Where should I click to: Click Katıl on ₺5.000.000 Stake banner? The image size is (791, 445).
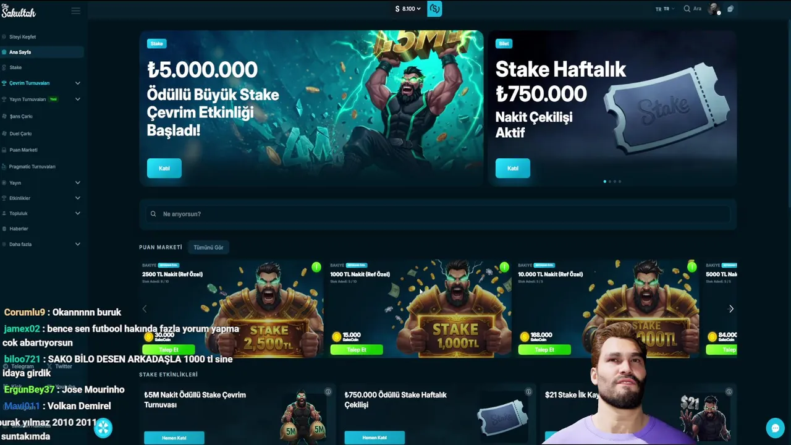(x=164, y=168)
